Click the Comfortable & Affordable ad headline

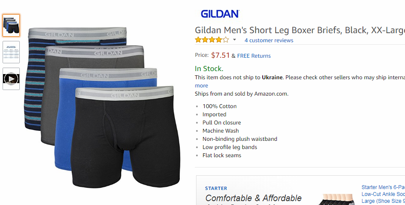253,198
